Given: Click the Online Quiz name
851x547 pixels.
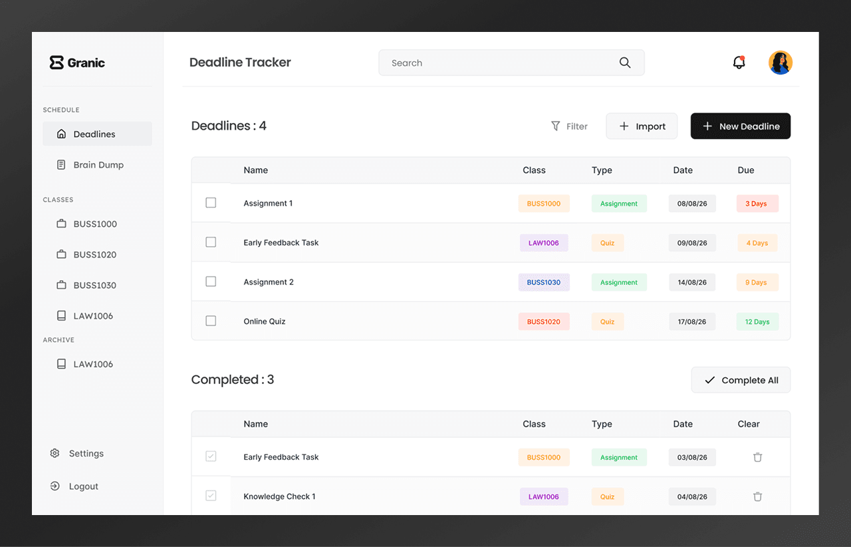Looking at the screenshot, I should pos(265,321).
